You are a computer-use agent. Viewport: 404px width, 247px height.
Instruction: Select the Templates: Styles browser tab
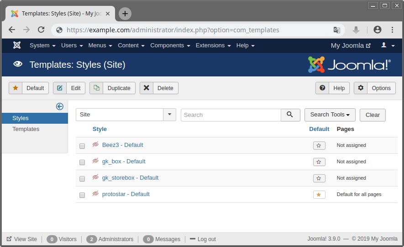pos(61,14)
